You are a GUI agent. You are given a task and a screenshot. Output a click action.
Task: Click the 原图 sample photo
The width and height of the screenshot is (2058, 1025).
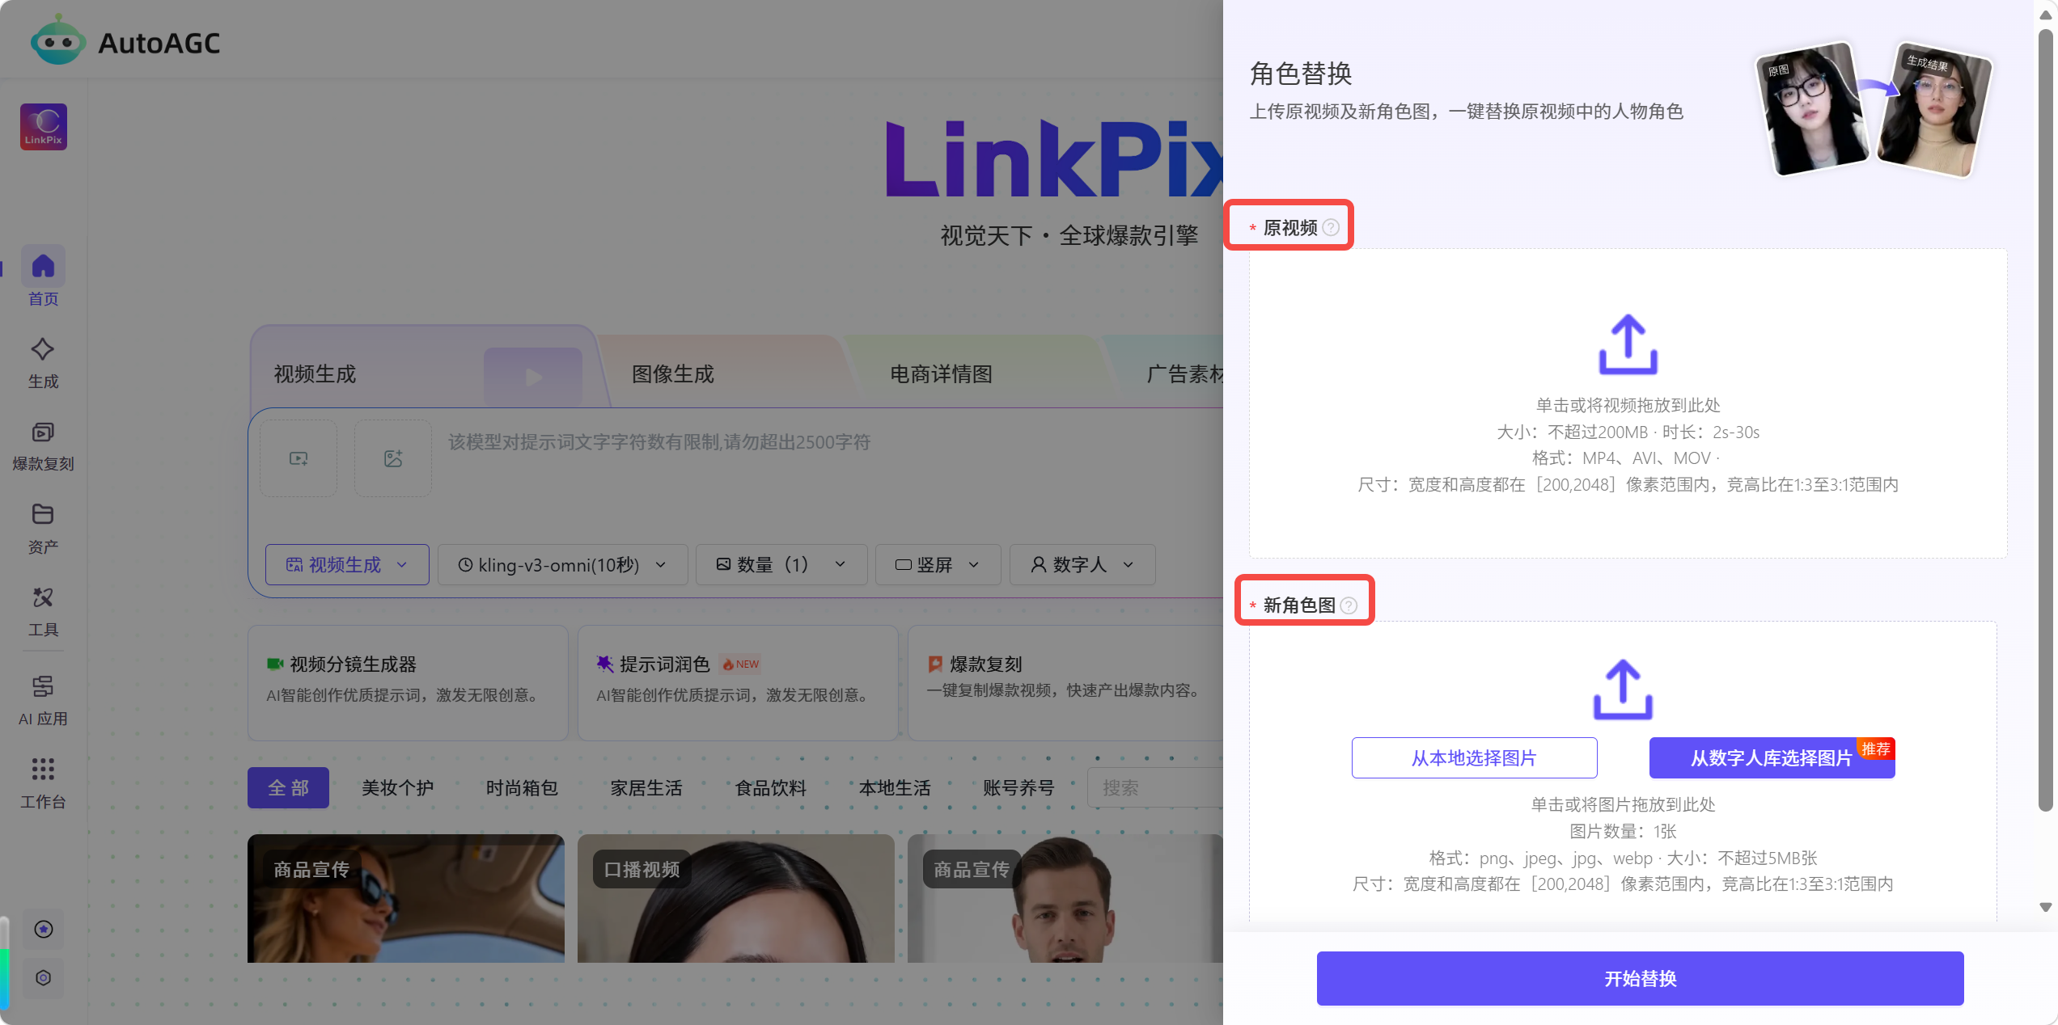click(1814, 109)
